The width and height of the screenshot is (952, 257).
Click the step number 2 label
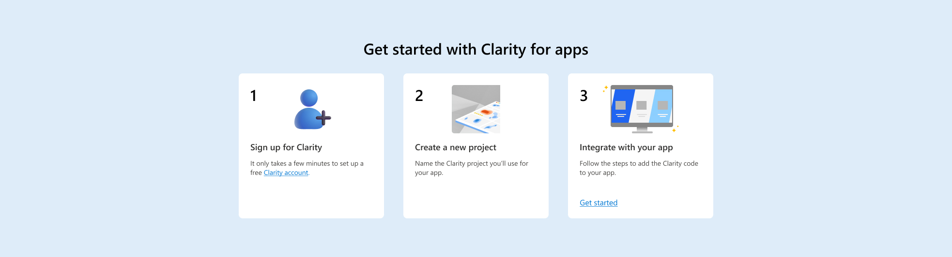coord(419,96)
